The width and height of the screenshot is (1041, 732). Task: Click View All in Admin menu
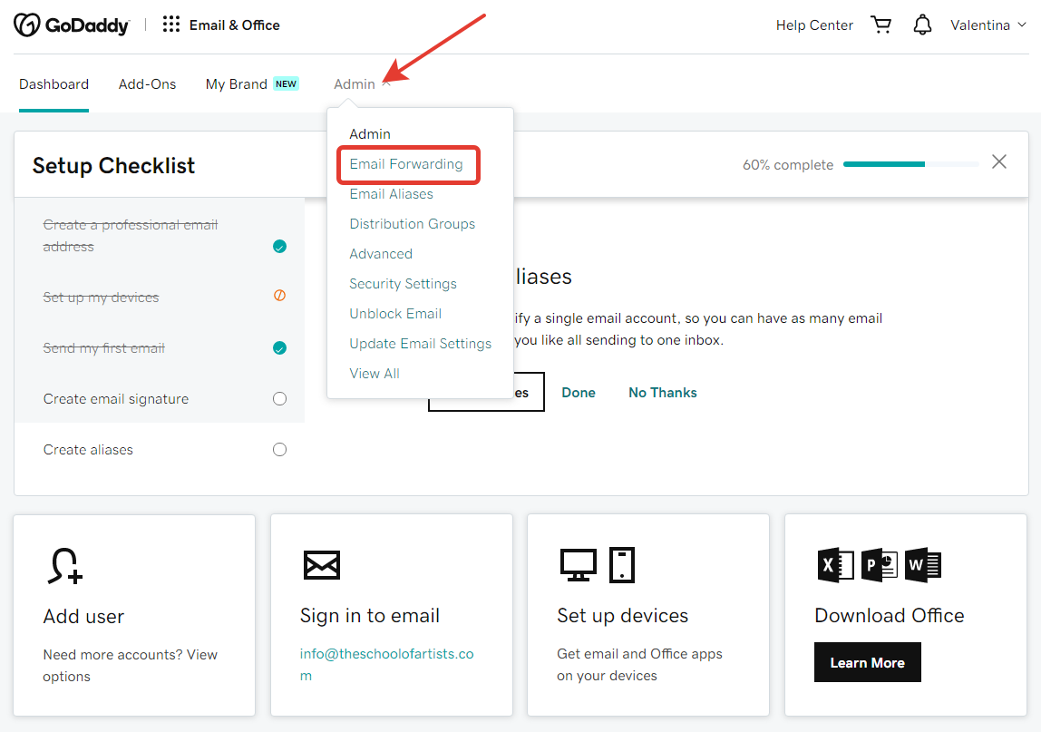375,374
